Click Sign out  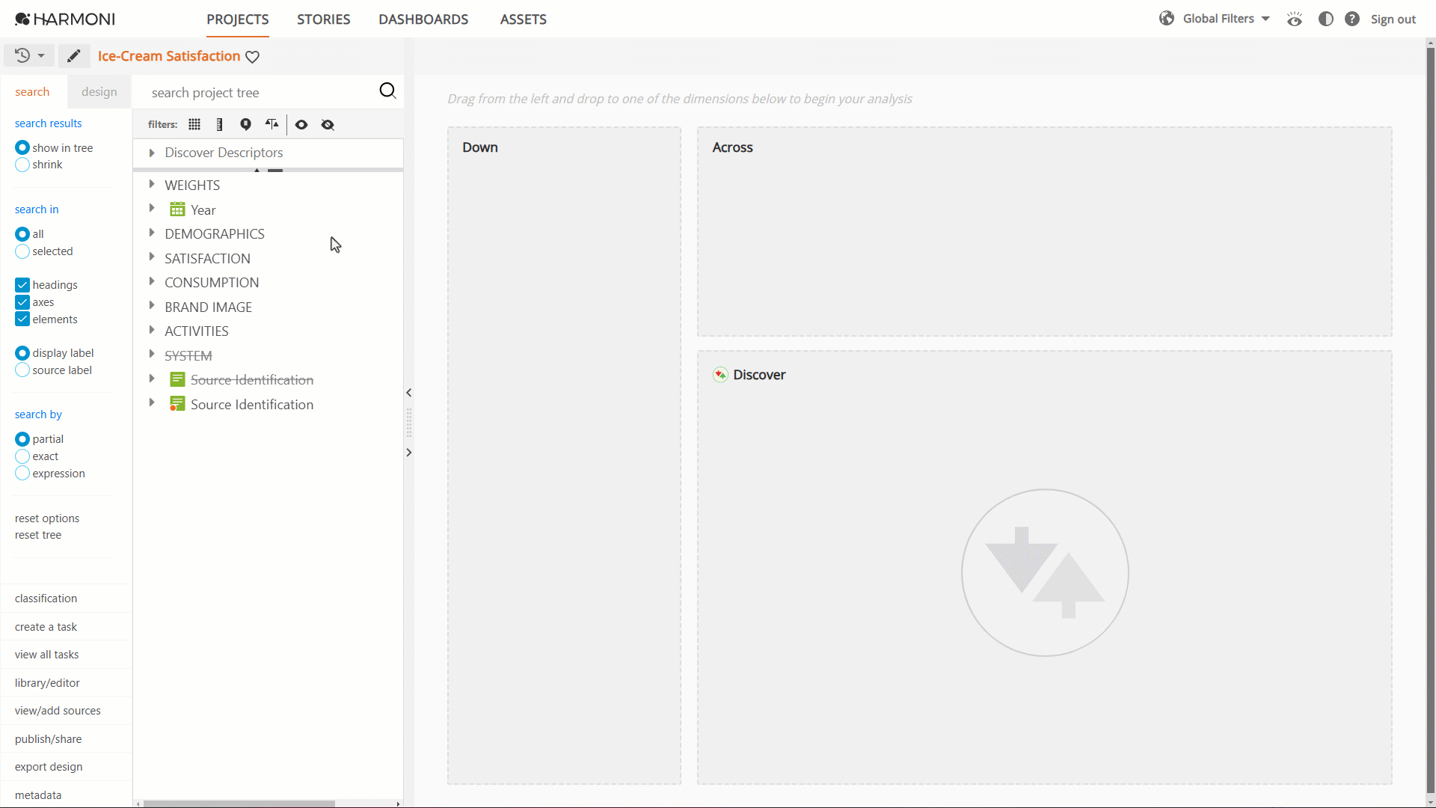1393,19
